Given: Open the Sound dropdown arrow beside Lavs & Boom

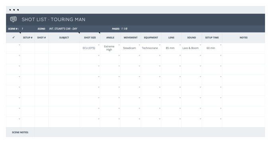Looking at the screenshot, I should pos(200,45).
